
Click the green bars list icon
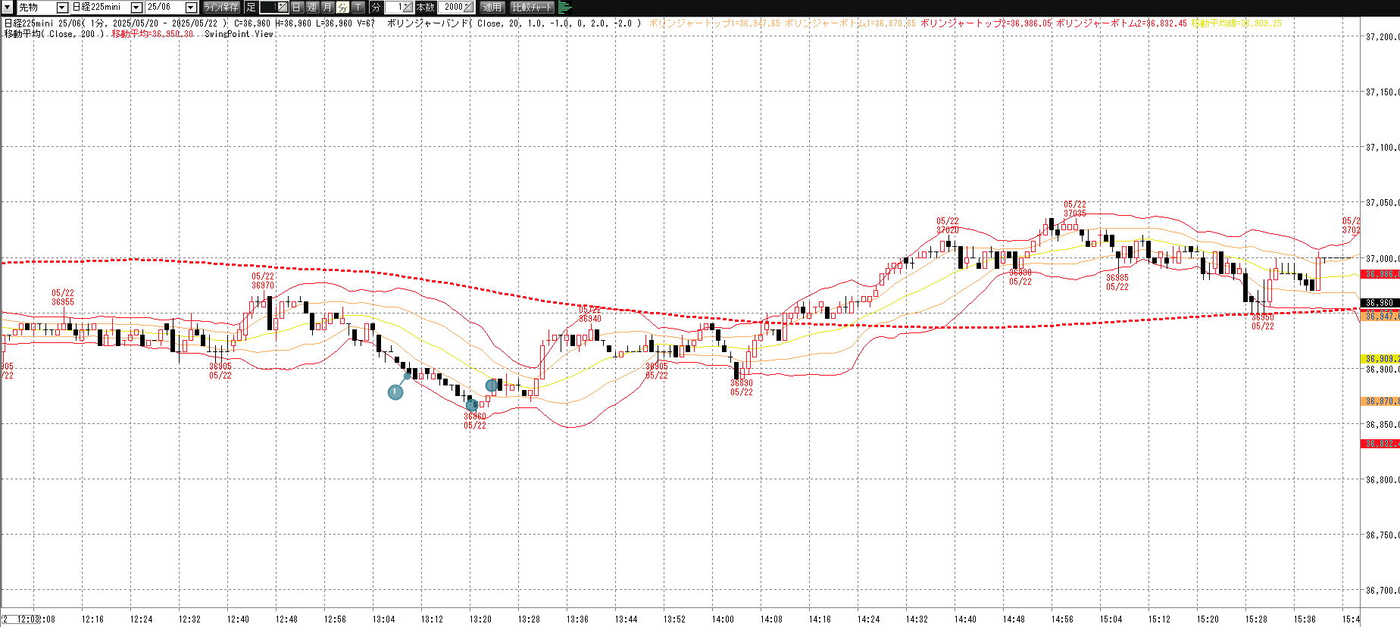pos(565,7)
